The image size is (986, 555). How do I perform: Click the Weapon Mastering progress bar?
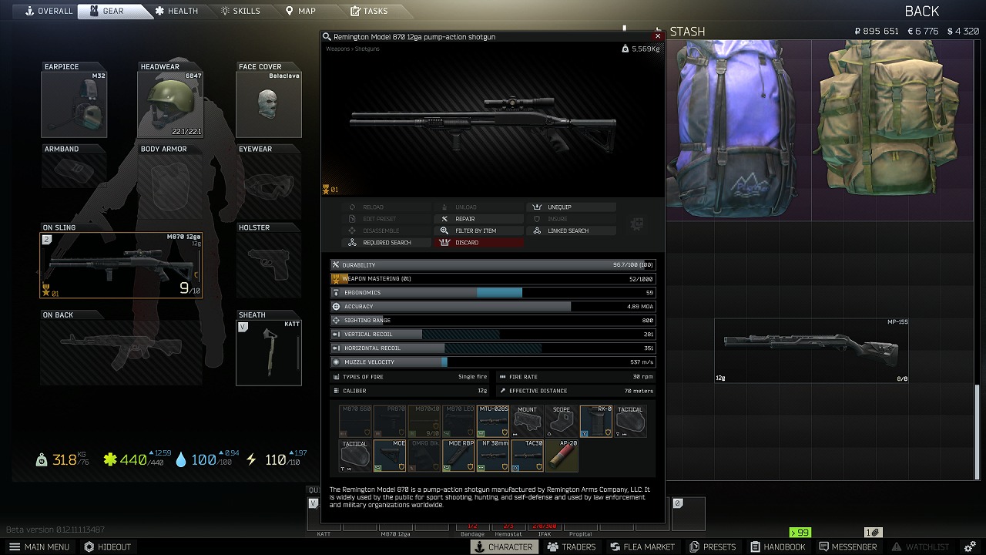pyautogui.click(x=493, y=278)
